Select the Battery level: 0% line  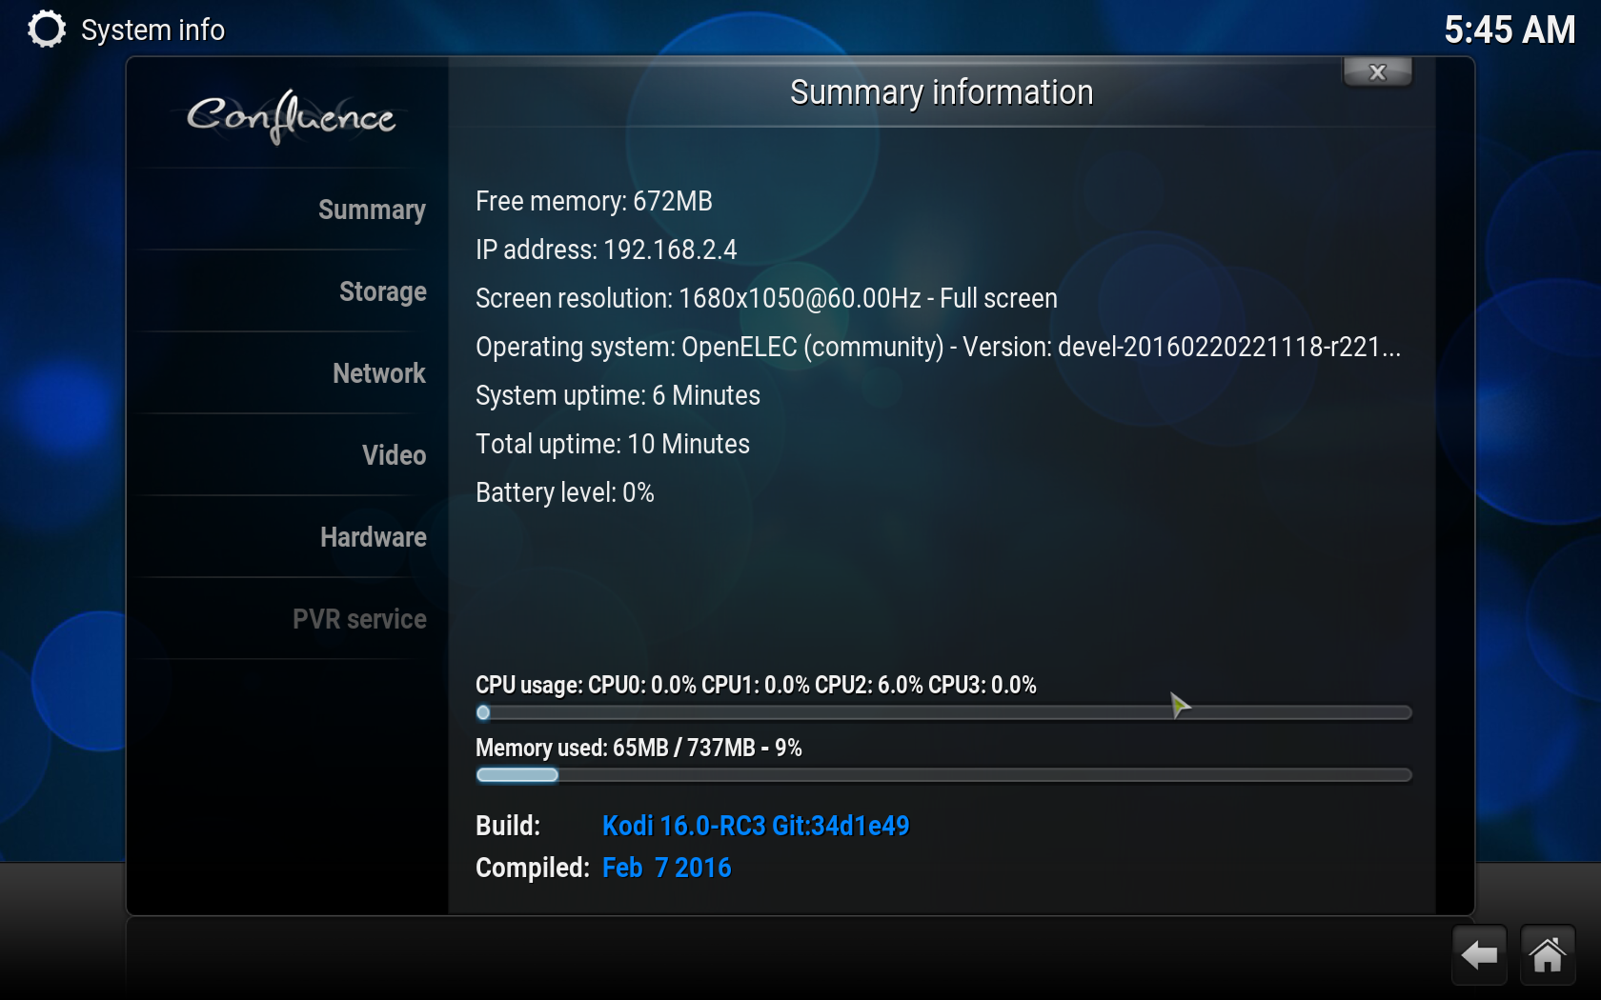565,492
